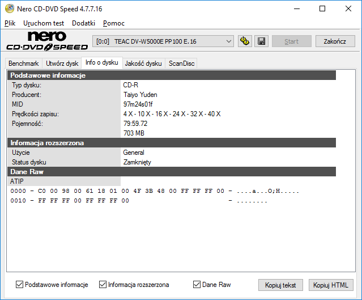362x300 pixels.
Task: Click the Typ dysku label
Action: pyautogui.click(x=27, y=85)
